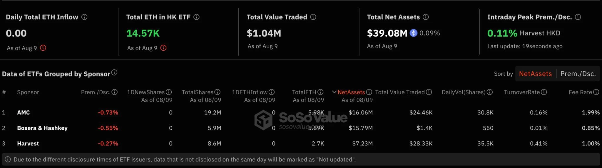Sort table by TotalETH column header
The width and height of the screenshot is (602, 168).
[x=304, y=92]
